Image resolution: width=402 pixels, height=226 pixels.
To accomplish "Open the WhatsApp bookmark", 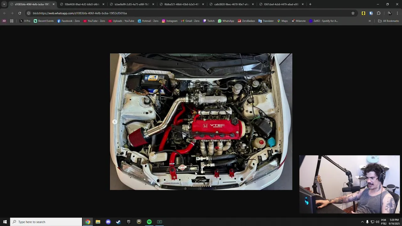I will (226, 21).
